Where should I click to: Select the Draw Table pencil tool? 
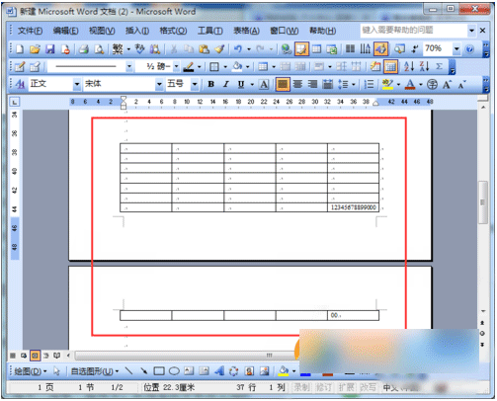coord(20,67)
